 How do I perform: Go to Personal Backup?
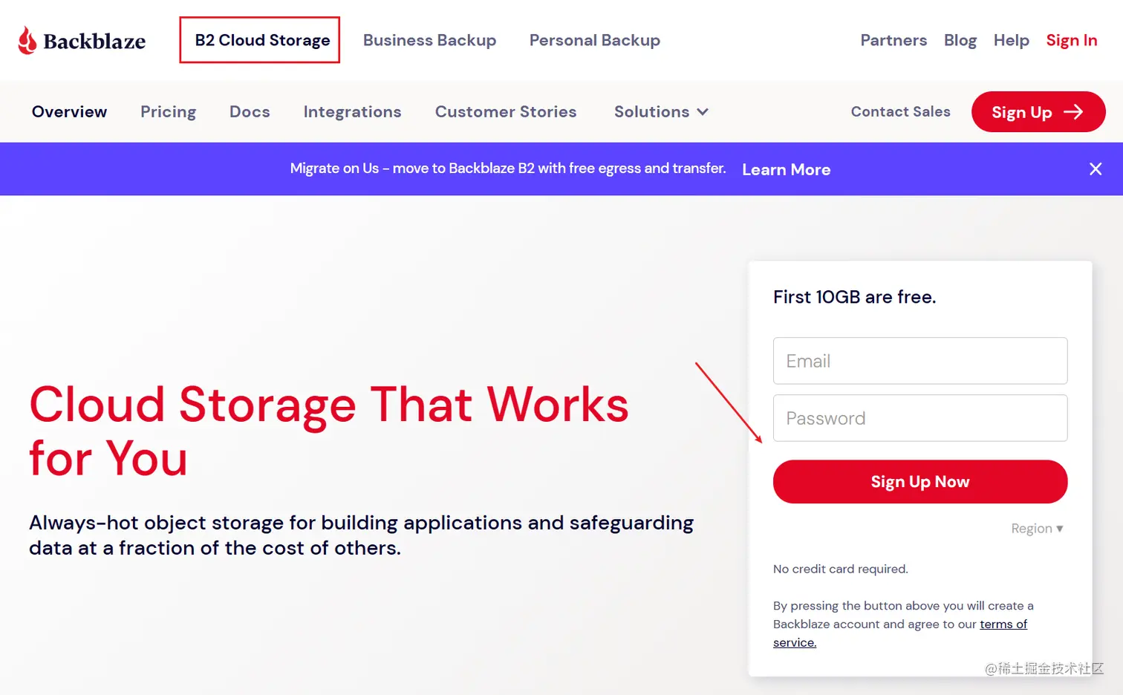594,40
